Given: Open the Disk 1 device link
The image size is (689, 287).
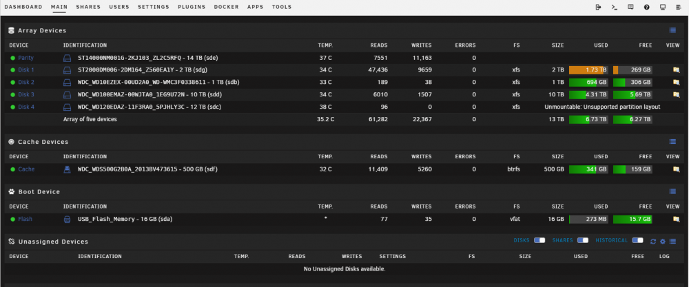Looking at the screenshot, I should tap(26, 70).
